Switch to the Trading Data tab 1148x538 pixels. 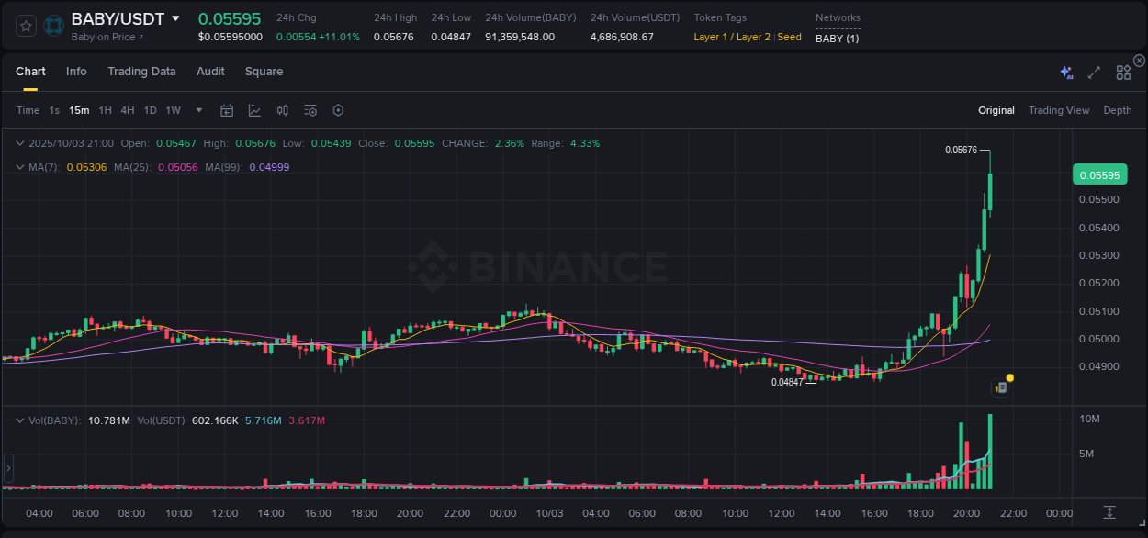[141, 72]
